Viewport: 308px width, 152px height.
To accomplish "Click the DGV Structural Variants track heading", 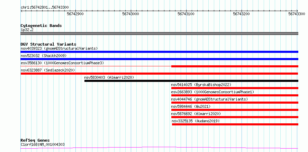I will click(x=48, y=44).
